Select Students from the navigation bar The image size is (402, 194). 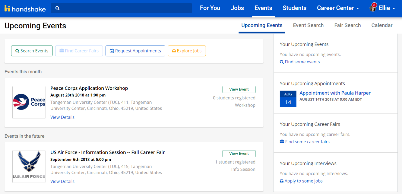(294, 8)
